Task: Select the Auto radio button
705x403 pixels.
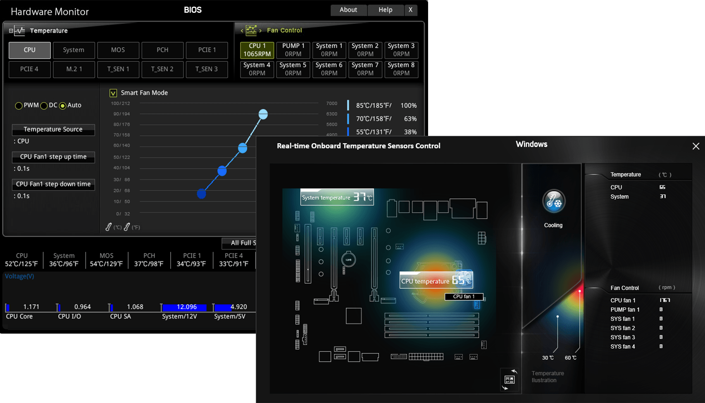Action: (x=62, y=106)
